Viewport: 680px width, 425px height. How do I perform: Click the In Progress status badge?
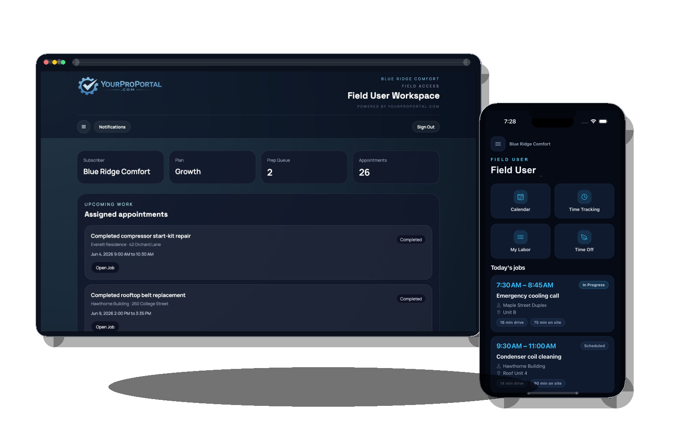(x=594, y=285)
